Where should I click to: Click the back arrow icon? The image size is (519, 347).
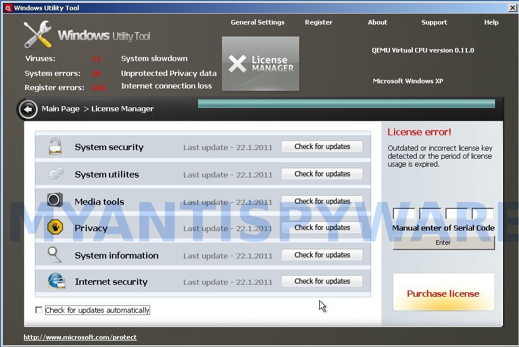coord(28,109)
